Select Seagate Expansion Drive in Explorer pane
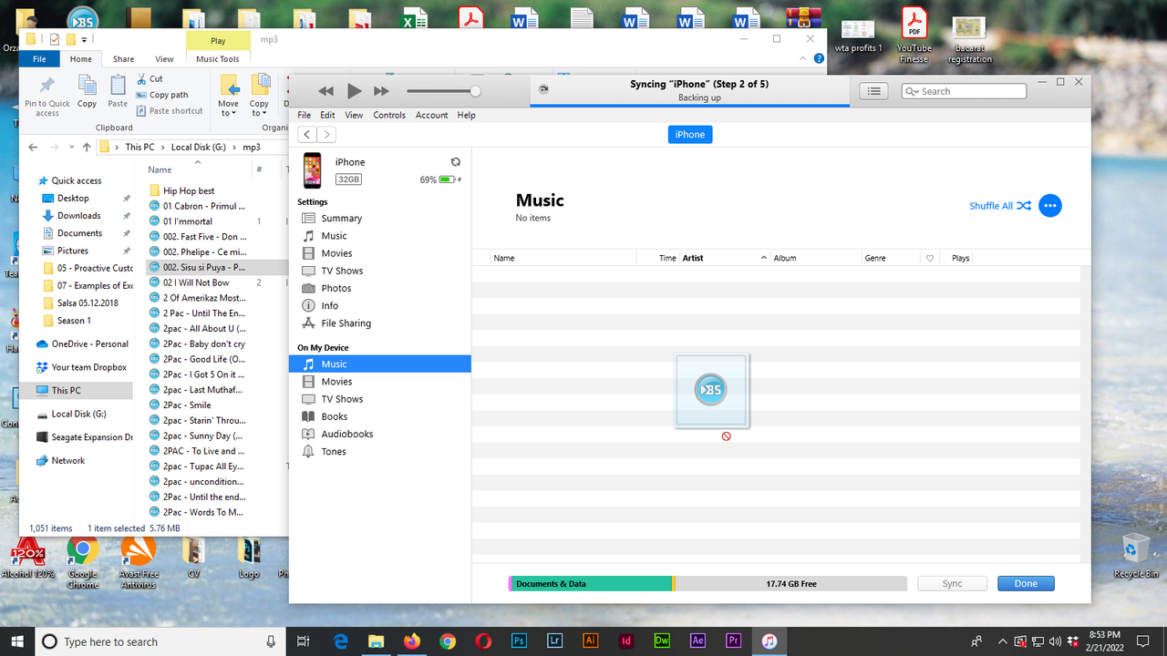This screenshot has width=1167, height=656. point(85,437)
